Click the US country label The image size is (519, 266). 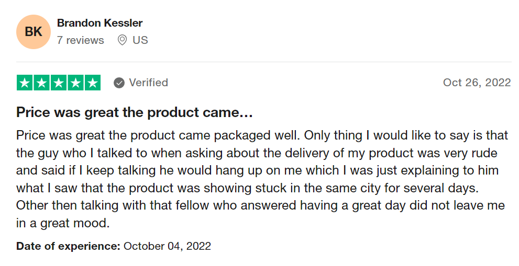point(140,40)
